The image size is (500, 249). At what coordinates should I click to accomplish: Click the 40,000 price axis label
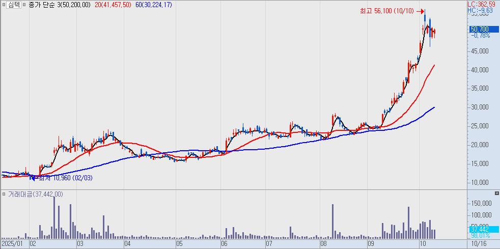click(480, 70)
